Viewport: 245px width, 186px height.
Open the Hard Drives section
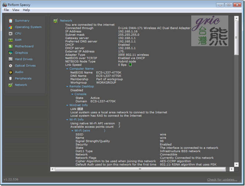coord(23,59)
